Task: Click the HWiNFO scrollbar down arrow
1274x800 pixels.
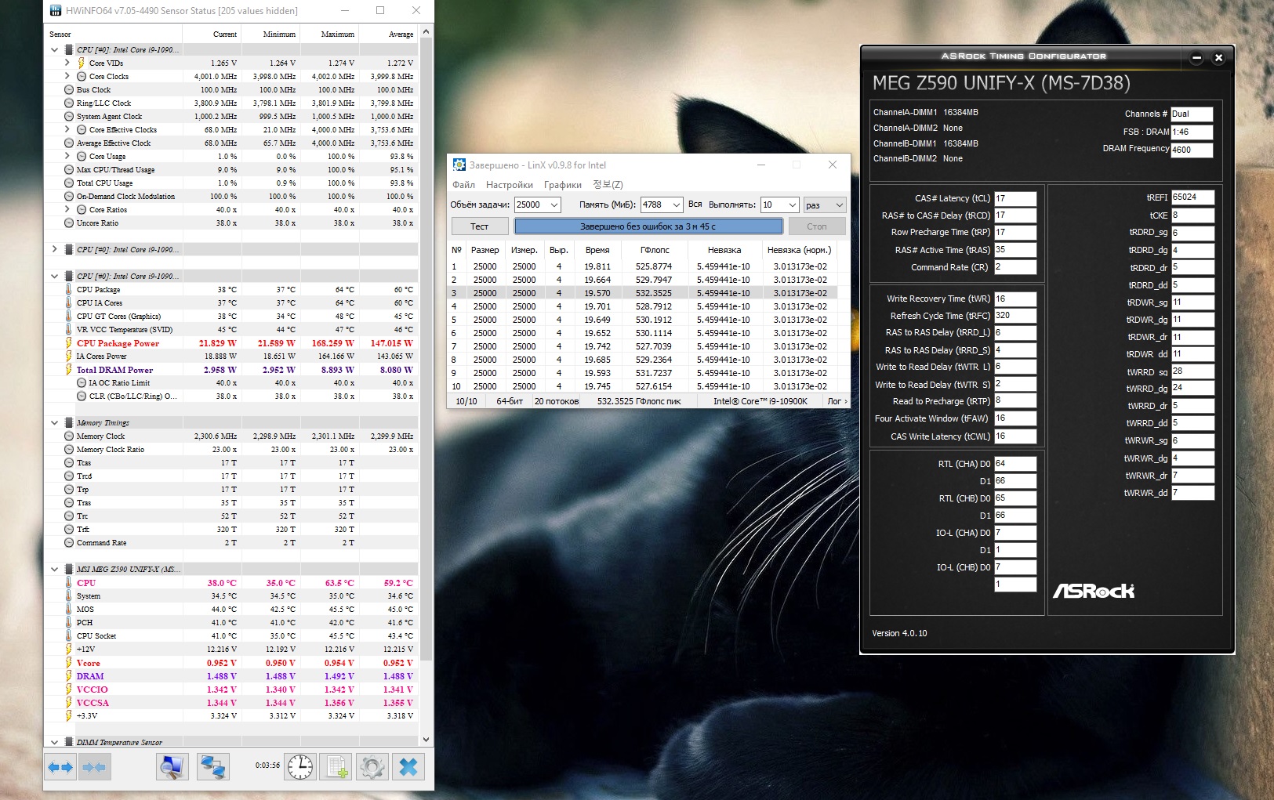Action: (426, 739)
